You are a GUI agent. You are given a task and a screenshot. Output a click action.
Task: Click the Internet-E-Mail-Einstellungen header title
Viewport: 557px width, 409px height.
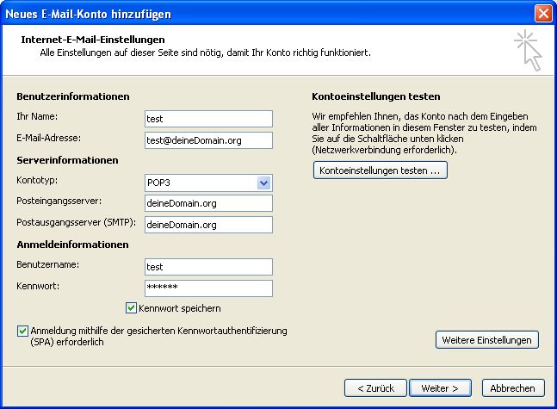coord(92,40)
